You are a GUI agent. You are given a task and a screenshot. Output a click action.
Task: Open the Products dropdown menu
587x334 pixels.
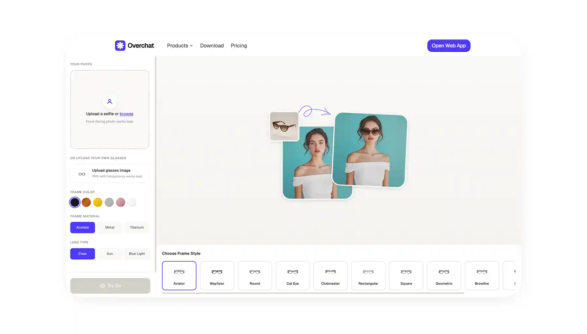[180, 46]
